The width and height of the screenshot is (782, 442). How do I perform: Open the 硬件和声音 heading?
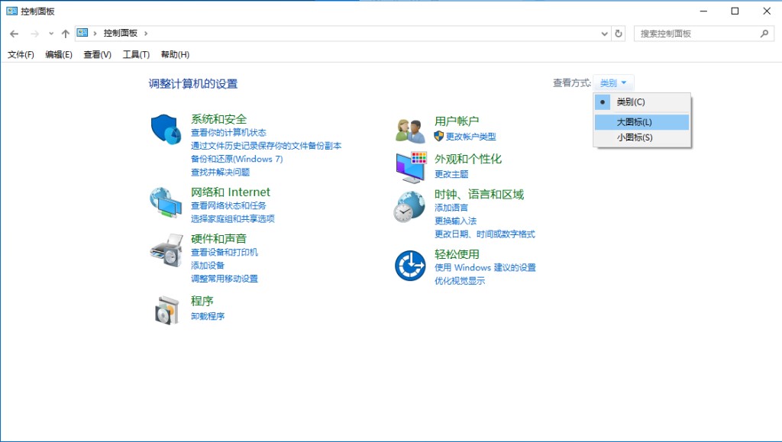[219, 239]
